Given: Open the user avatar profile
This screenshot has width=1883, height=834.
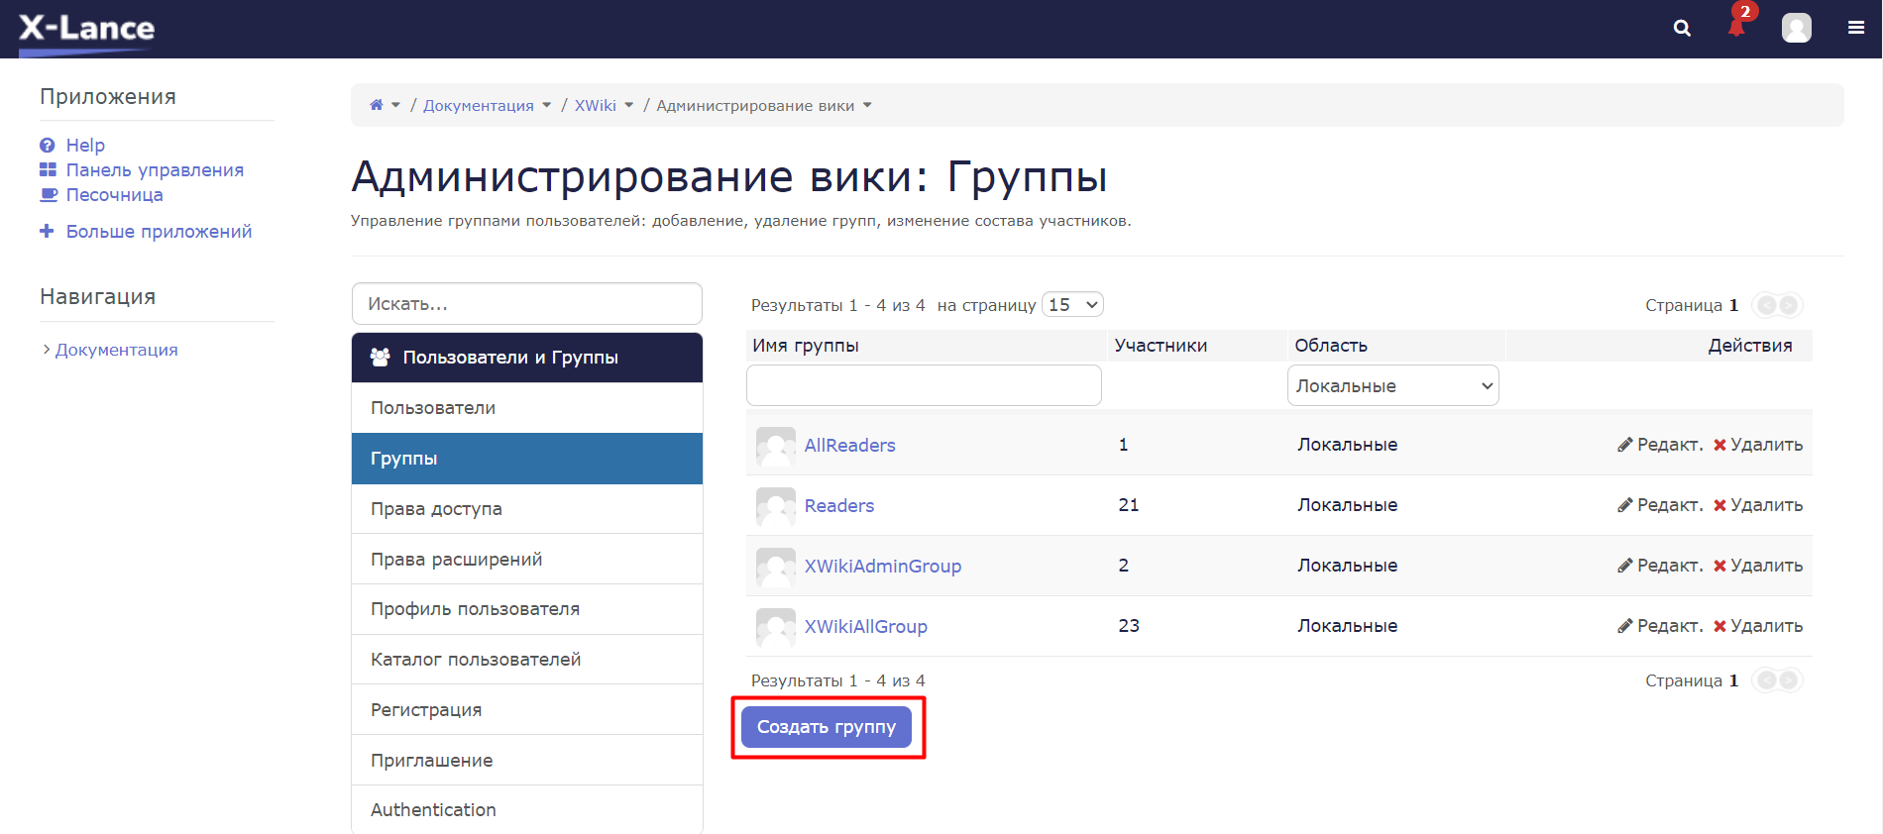Looking at the screenshot, I should pos(1796,28).
